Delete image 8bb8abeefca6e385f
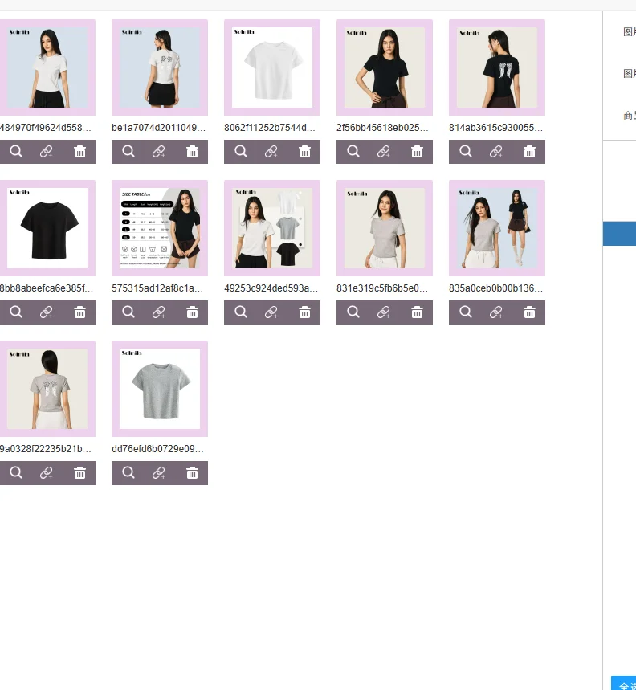This screenshot has height=690, width=636. click(x=79, y=312)
